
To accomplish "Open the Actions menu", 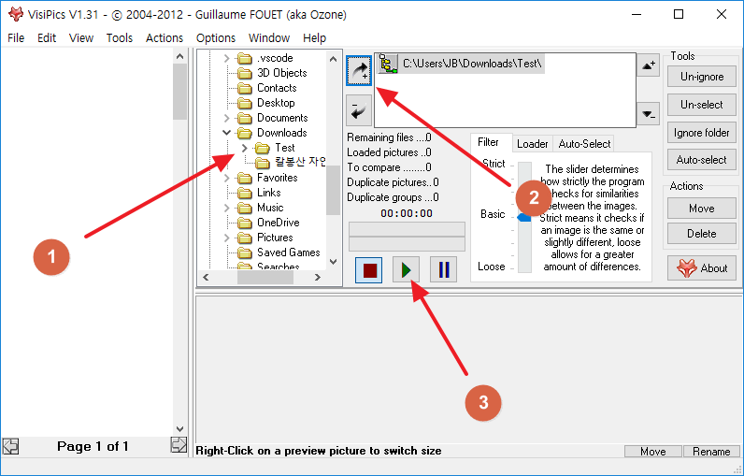I will click(165, 38).
